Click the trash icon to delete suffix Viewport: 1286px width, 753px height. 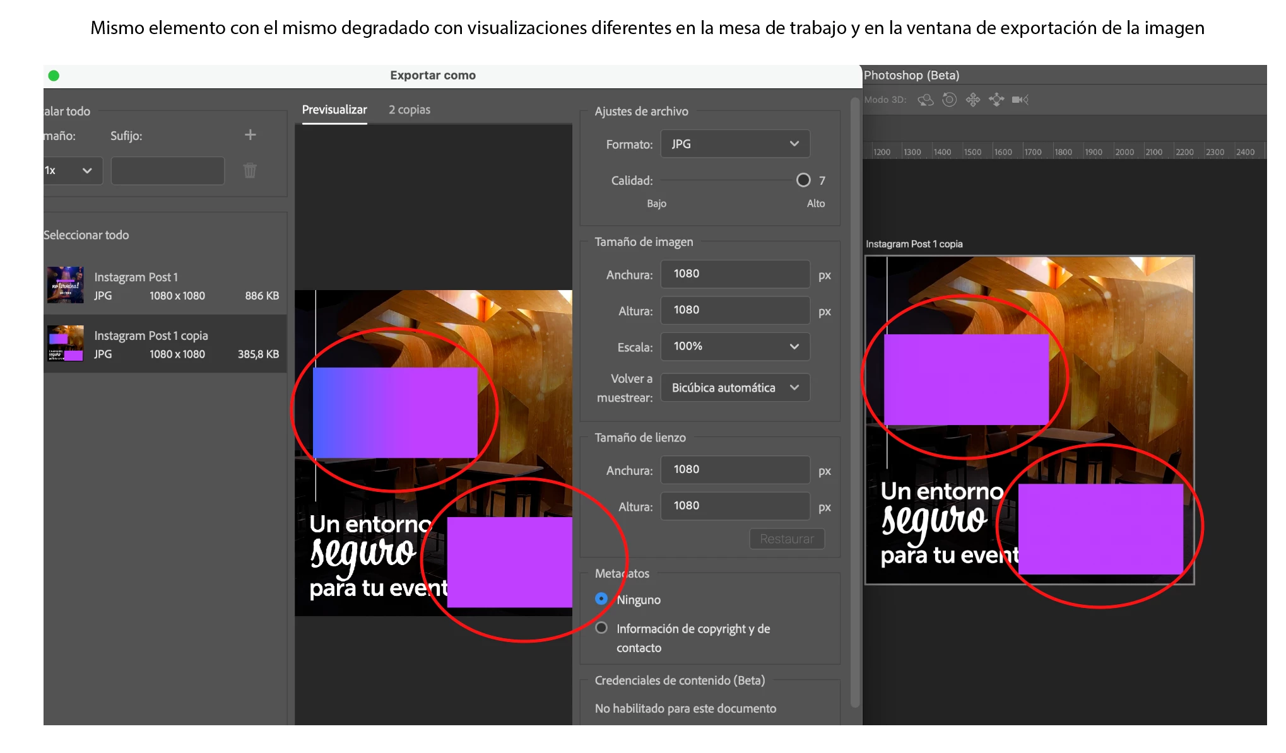click(250, 170)
